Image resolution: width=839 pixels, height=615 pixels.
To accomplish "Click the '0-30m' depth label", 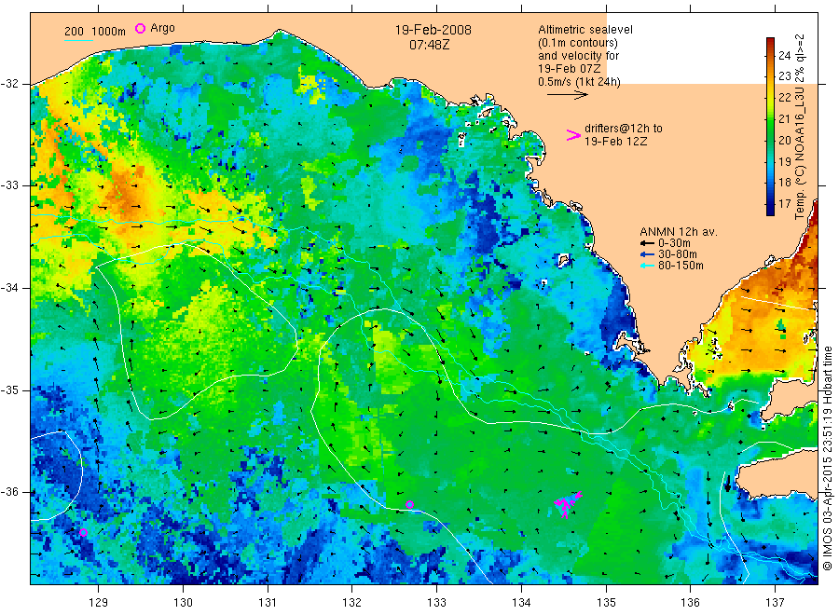I will (x=674, y=243).
